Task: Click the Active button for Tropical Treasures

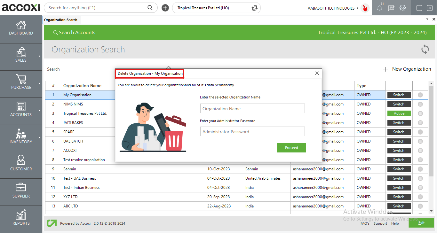Action: [x=399, y=113]
